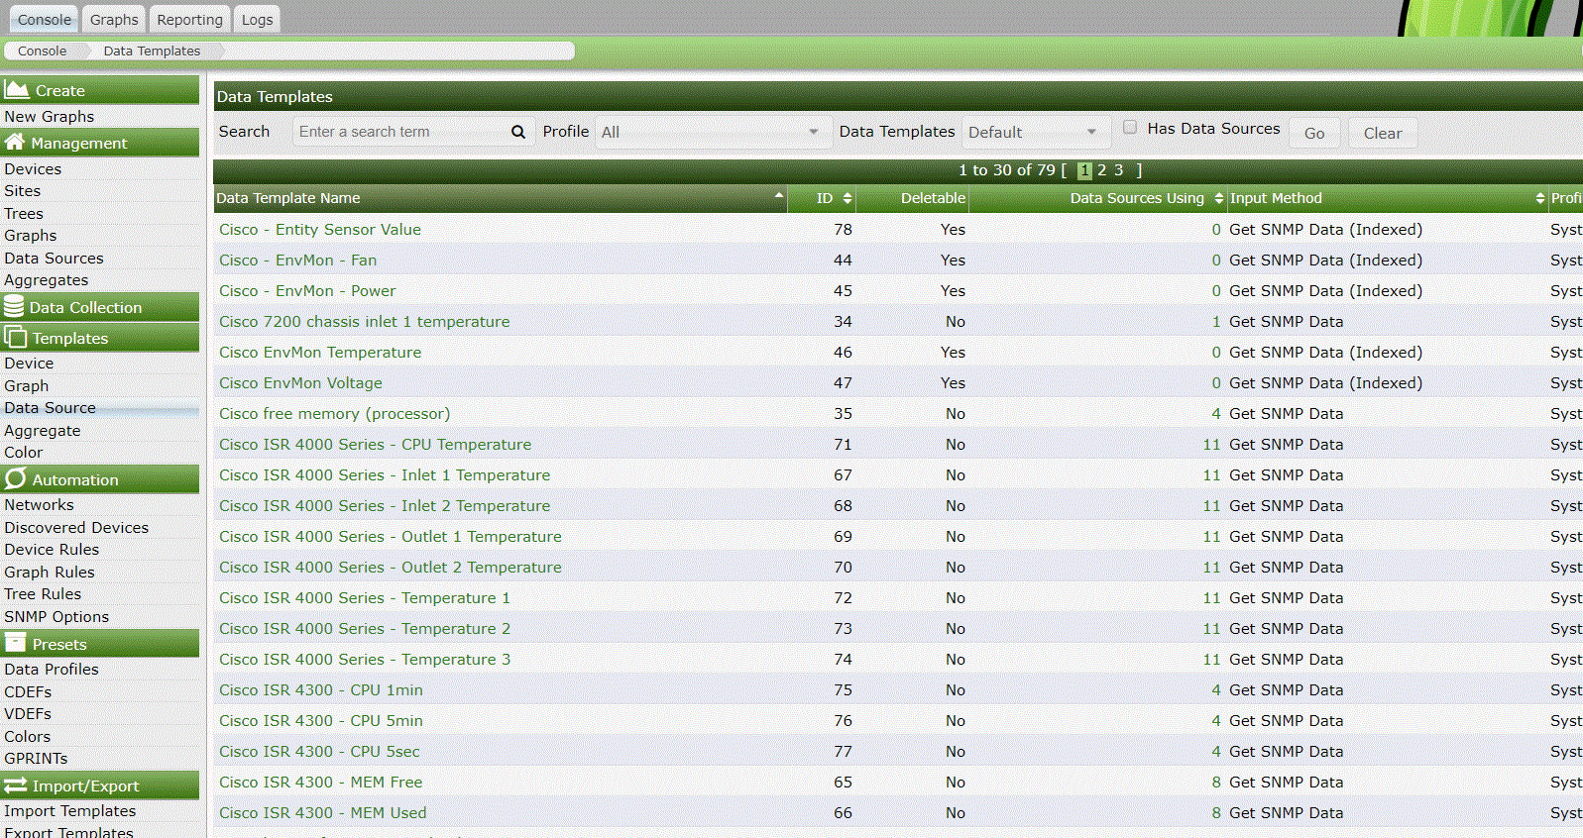
Task: Click the Presets archive icon
Action: click(15, 643)
